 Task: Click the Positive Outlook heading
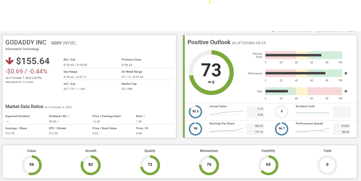(209, 42)
